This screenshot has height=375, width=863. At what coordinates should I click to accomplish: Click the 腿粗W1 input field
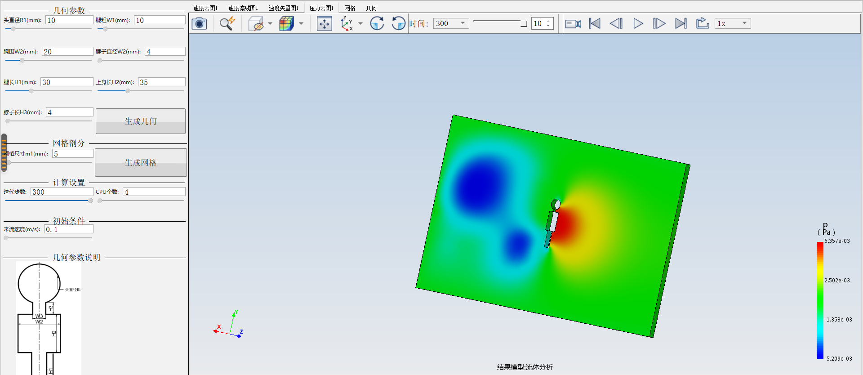[160, 20]
